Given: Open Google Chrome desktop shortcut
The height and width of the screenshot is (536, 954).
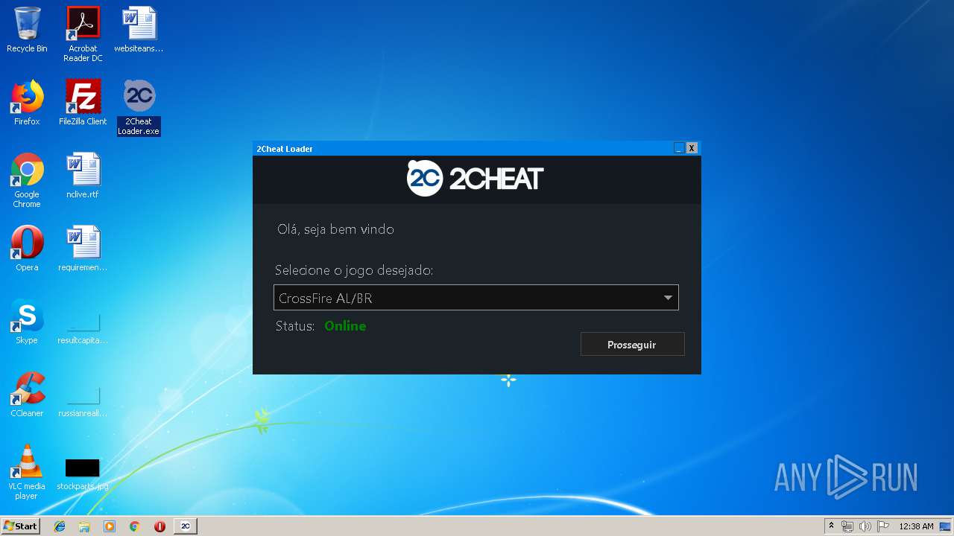Looking at the screenshot, I should click(x=27, y=180).
